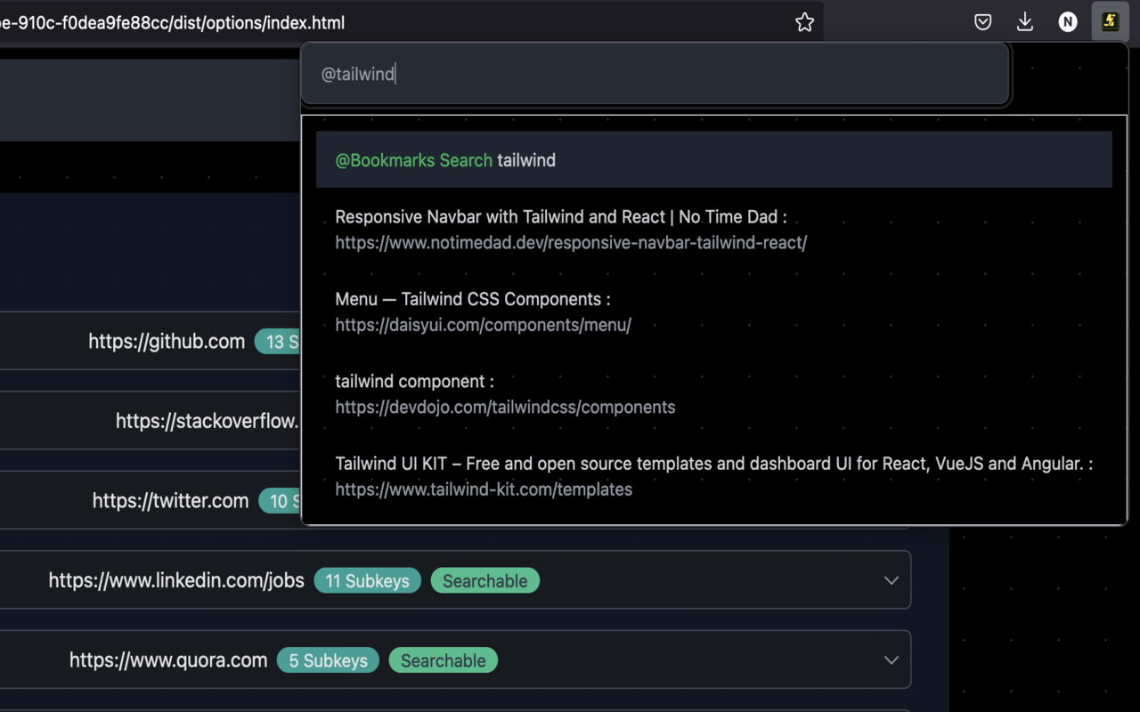The height and width of the screenshot is (712, 1140).
Task: Pick the Tailwind UI KIT bookmark result
Action: pyautogui.click(x=714, y=464)
